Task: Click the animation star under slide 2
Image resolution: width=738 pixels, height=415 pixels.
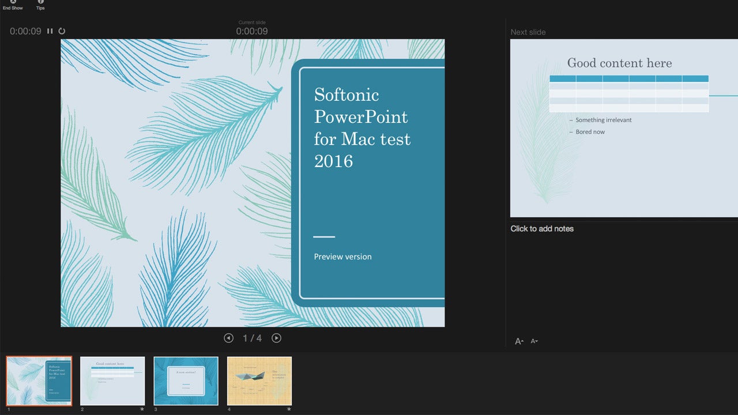Action: tap(142, 409)
